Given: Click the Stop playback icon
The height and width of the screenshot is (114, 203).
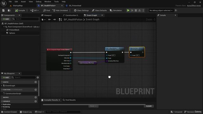Looking at the screenshot, I should (136, 10).
